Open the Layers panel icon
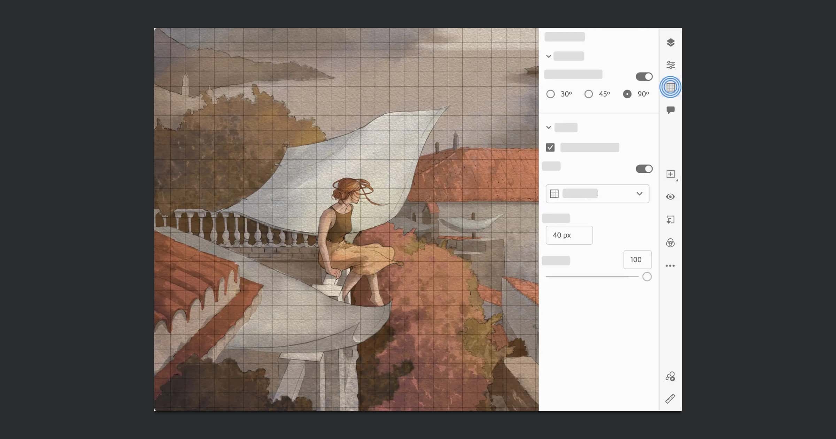 [670, 43]
